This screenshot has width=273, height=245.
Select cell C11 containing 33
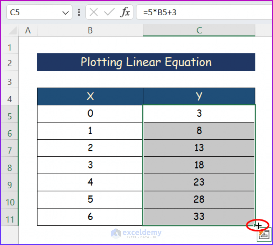coord(199,217)
